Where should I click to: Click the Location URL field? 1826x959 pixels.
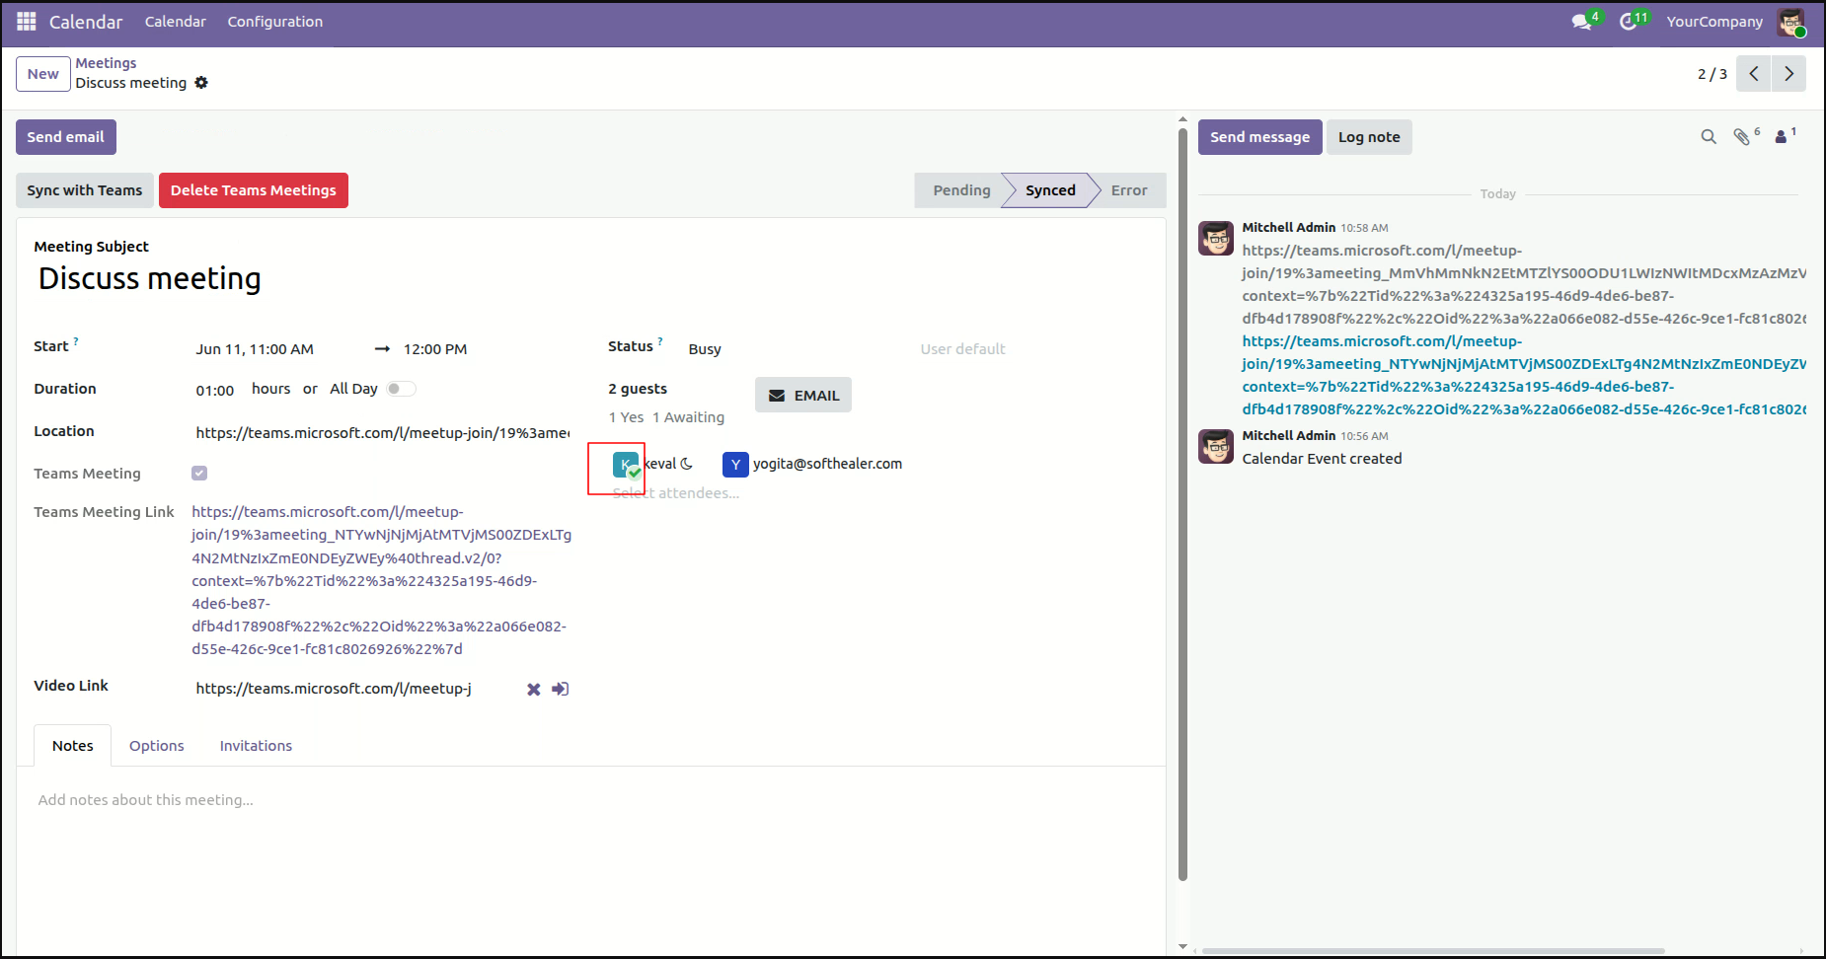tap(383, 433)
